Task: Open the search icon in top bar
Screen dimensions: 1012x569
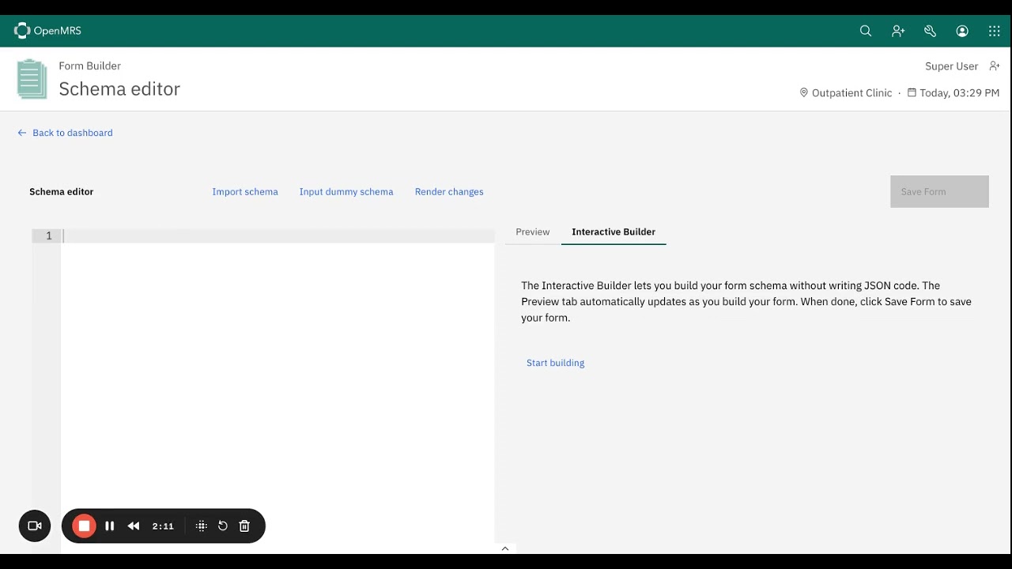Action: pos(866,31)
